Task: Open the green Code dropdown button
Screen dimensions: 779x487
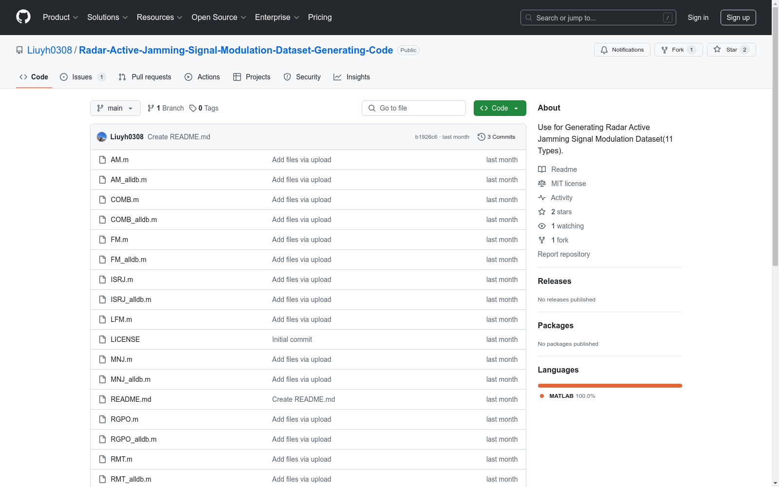Action: pos(500,108)
